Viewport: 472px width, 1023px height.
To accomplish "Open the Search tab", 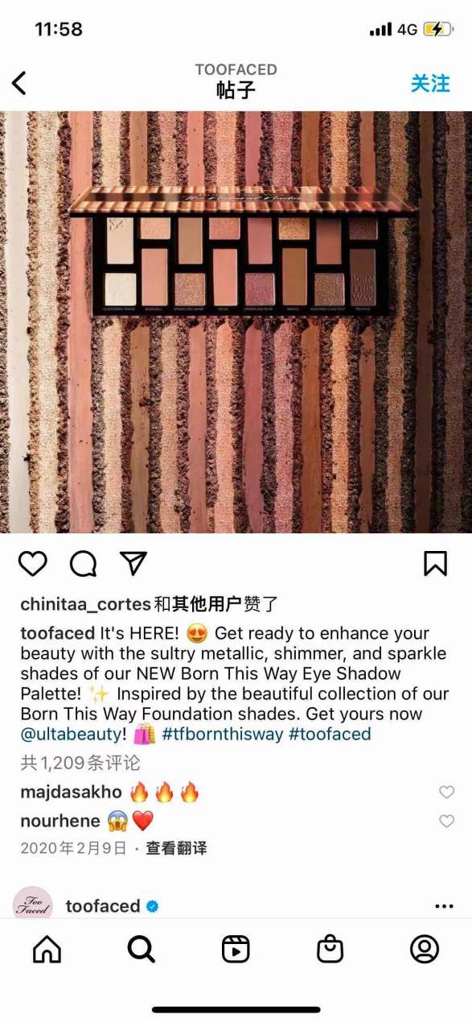I will click(142, 949).
